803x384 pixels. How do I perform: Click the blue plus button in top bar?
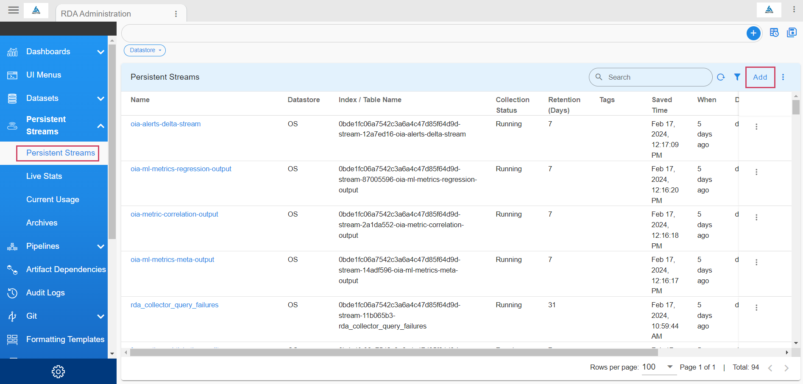click(x=753, y=33)
